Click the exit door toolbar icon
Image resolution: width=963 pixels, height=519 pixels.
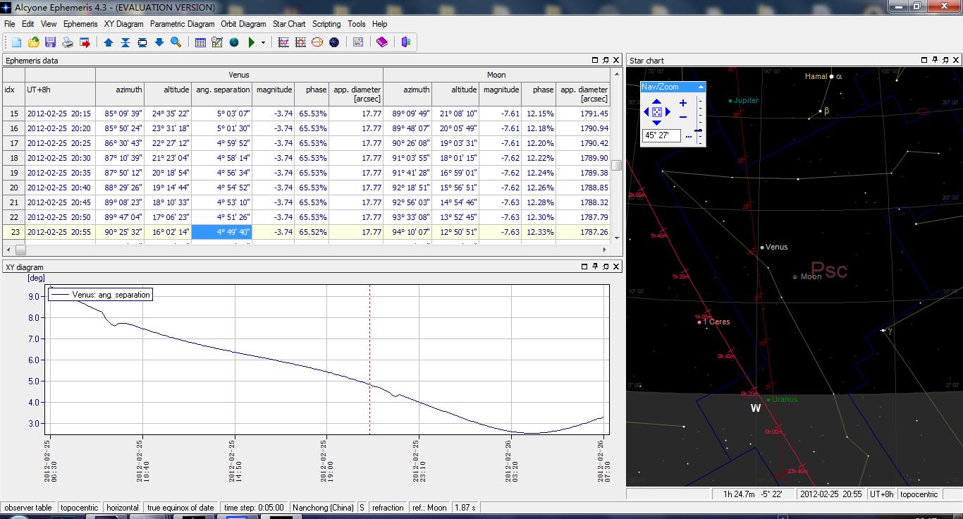[x=406, y=42]
